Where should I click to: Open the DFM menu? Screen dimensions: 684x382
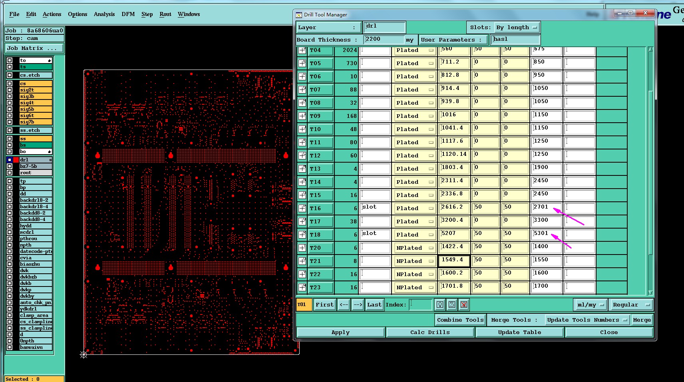point(128,14)
